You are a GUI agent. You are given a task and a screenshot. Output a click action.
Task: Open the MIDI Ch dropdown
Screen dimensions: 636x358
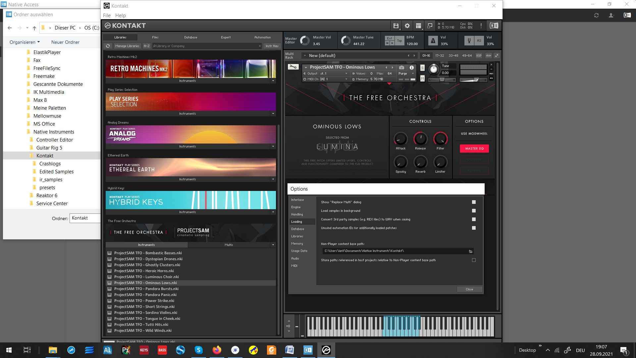pyautogui.click(x=326, y=79)
